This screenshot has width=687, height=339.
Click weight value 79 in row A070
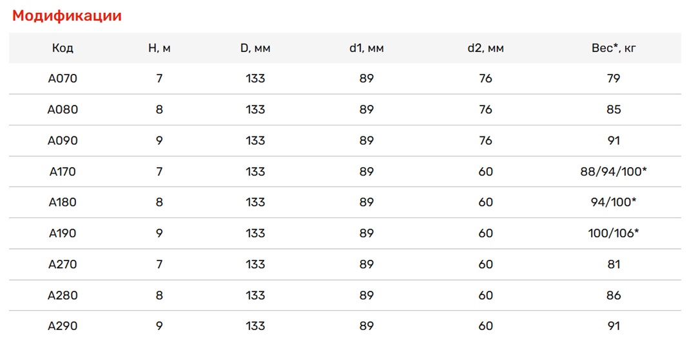(x=614, y=78)
